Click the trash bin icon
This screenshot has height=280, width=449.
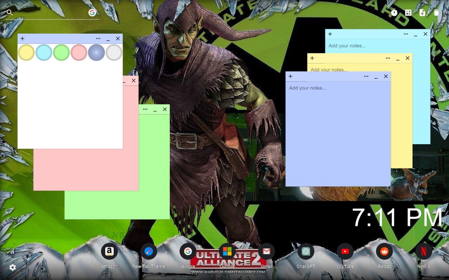coord(436,13)
